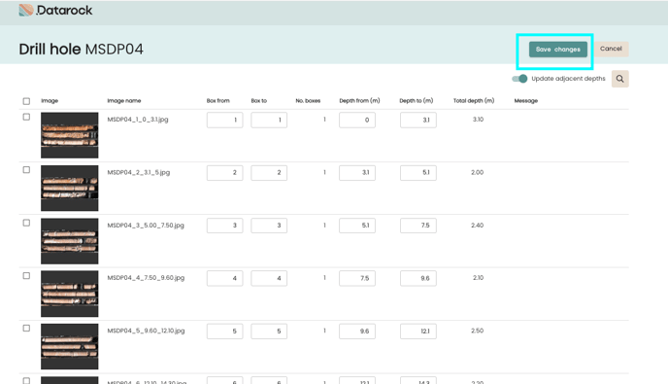
Task: Click total depth value 3.10
Action: pos(478,120)
